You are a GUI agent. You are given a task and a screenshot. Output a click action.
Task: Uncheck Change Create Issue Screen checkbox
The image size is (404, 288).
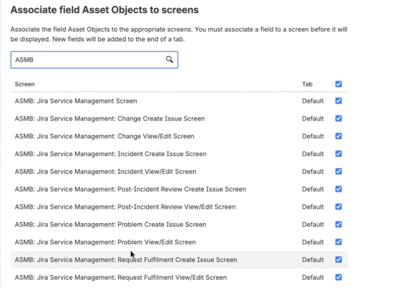coord(338,118)
